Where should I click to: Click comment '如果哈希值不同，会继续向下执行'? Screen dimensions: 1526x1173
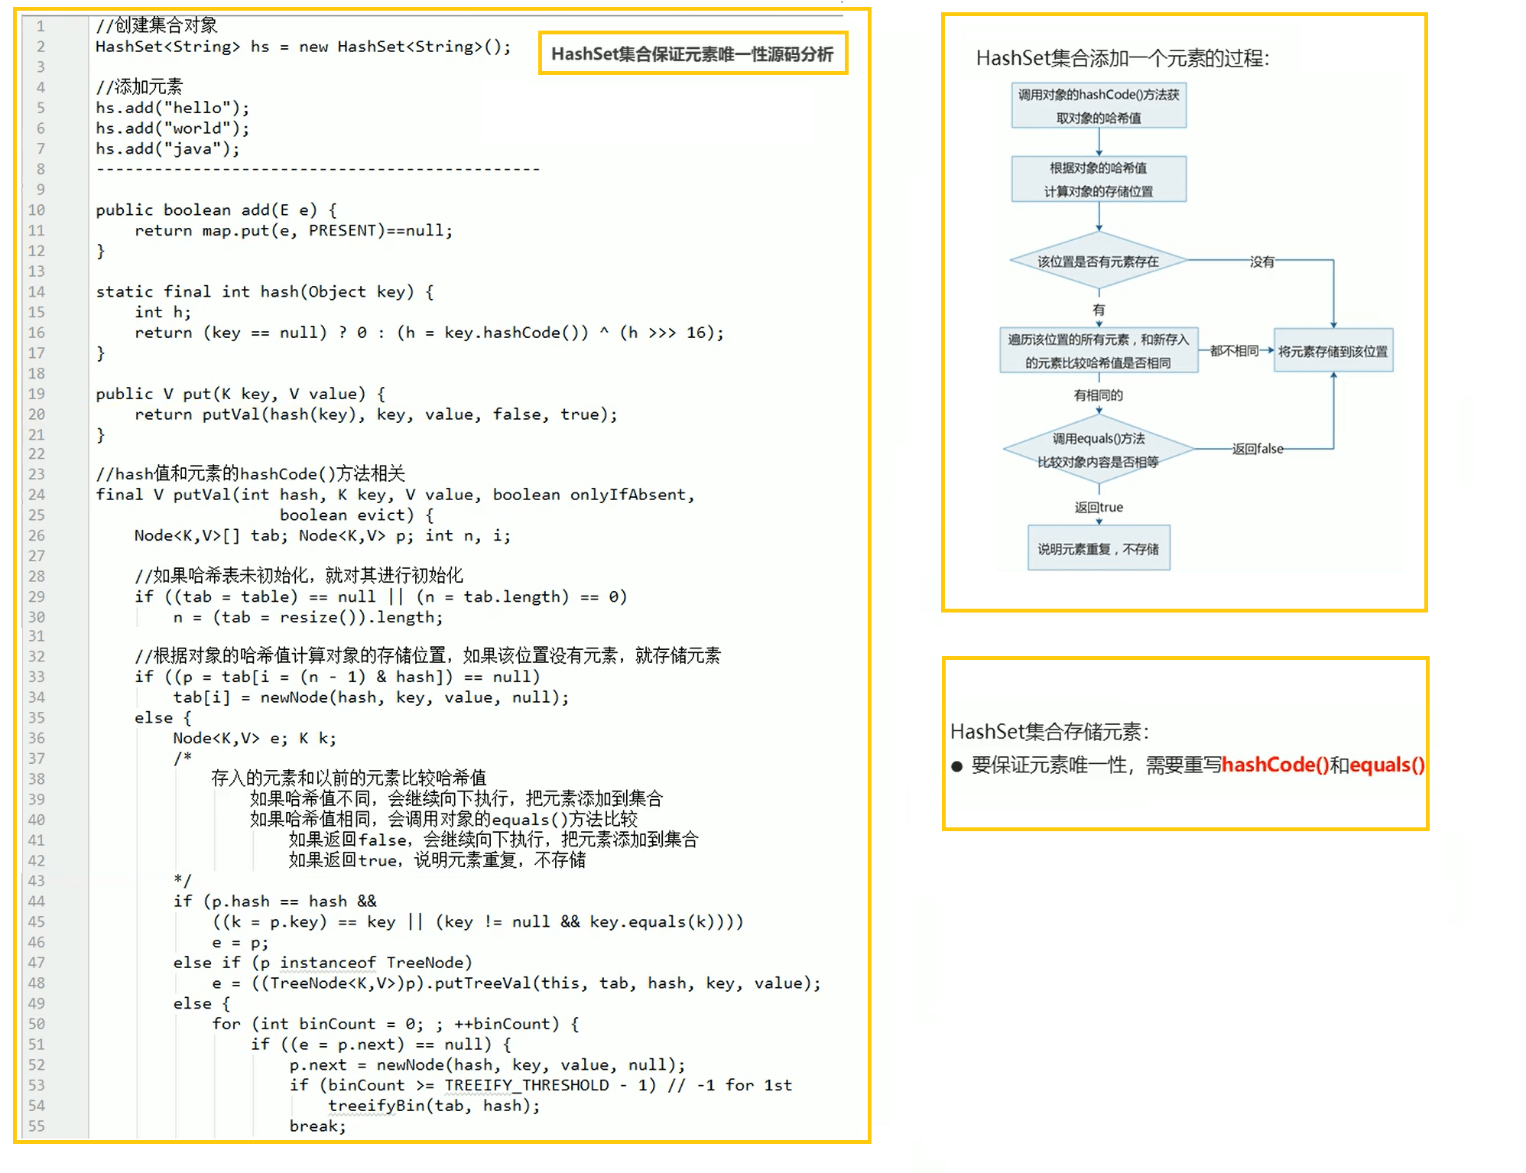[456, 800]
